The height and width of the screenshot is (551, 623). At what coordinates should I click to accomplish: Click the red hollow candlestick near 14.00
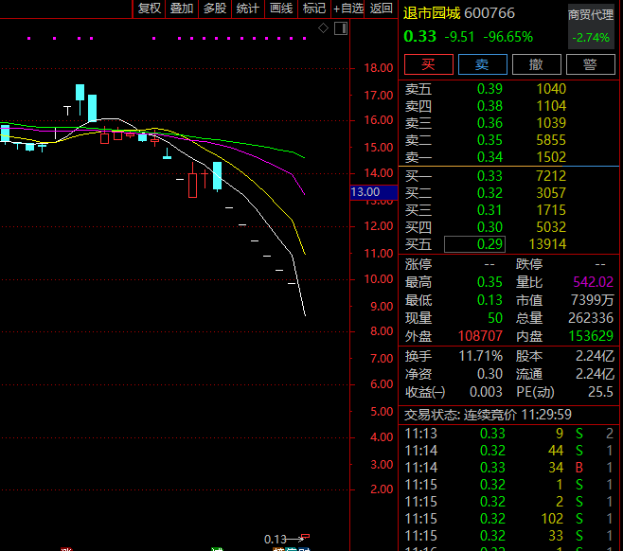193,186
